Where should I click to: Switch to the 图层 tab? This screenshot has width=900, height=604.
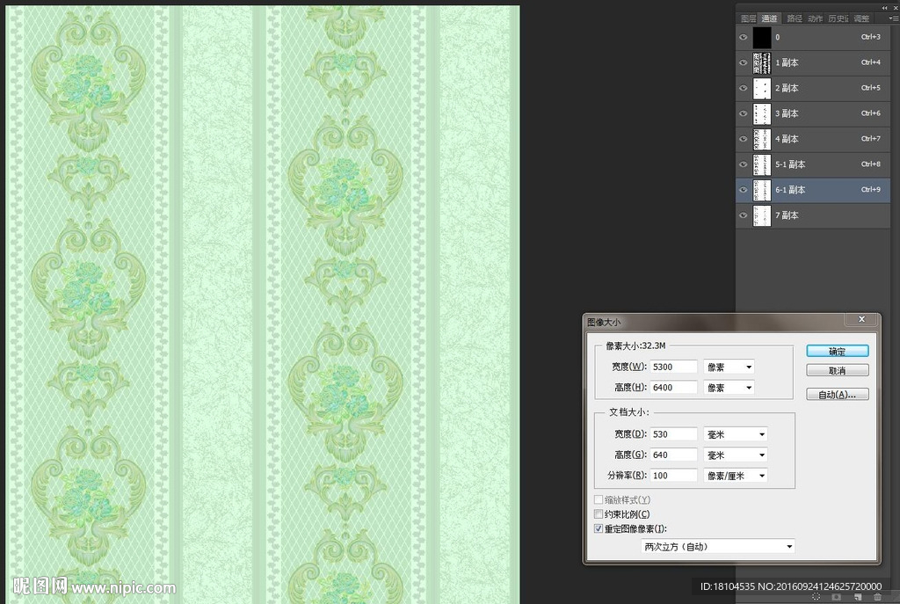748,18
